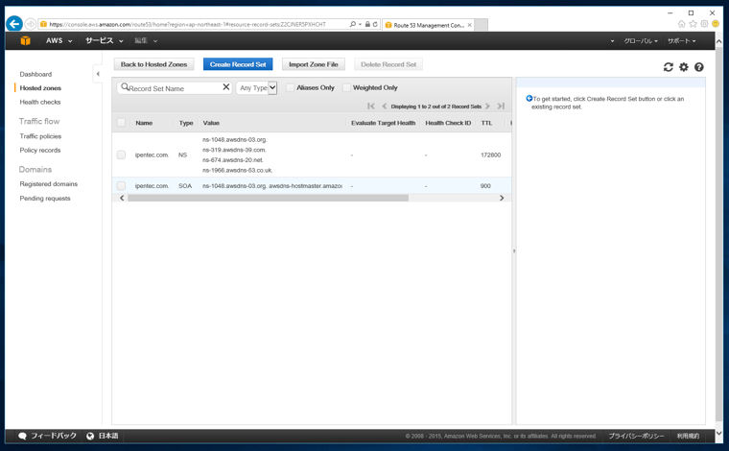
Task: Open the help question mark icon
Action: tap(698, 67)
